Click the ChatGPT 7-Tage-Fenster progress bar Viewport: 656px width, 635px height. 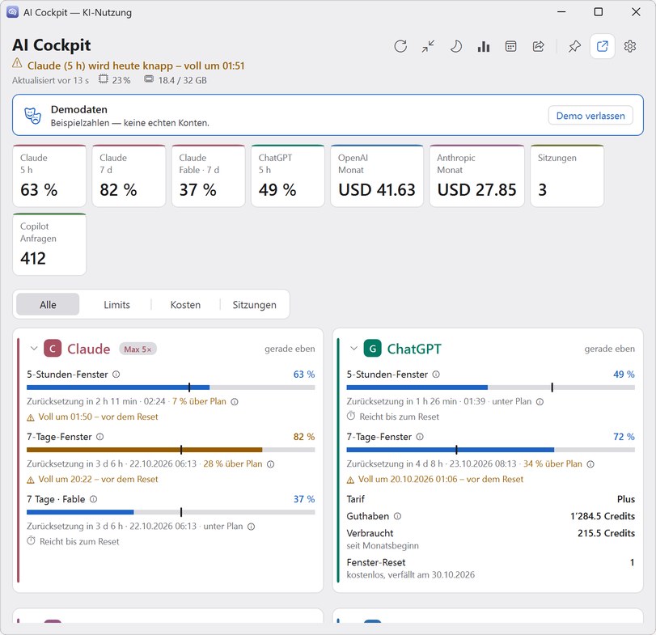(x=491, y=450)
